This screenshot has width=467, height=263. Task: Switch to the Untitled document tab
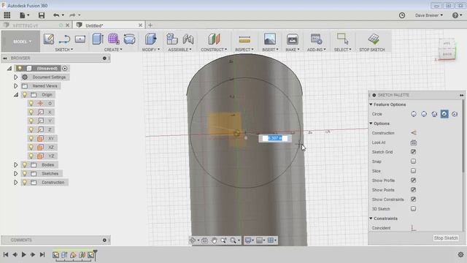click(109, 26)
